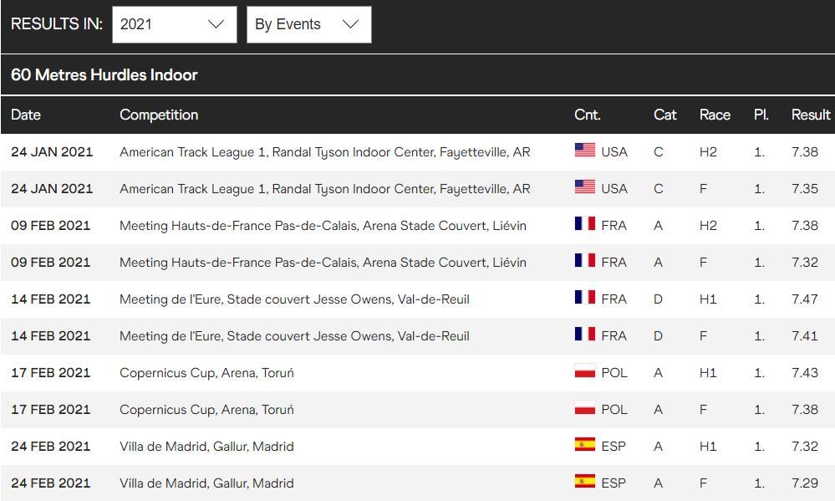The width and height of the screenshot is (835, 501).
Task: Open the Villa de Madrid final with 7.29
Action: [206, 483]
